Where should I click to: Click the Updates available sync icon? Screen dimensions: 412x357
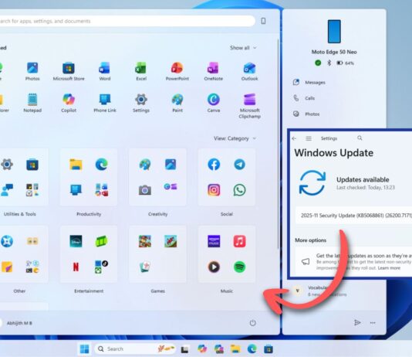pyautogui.click(x=312, y=183)
